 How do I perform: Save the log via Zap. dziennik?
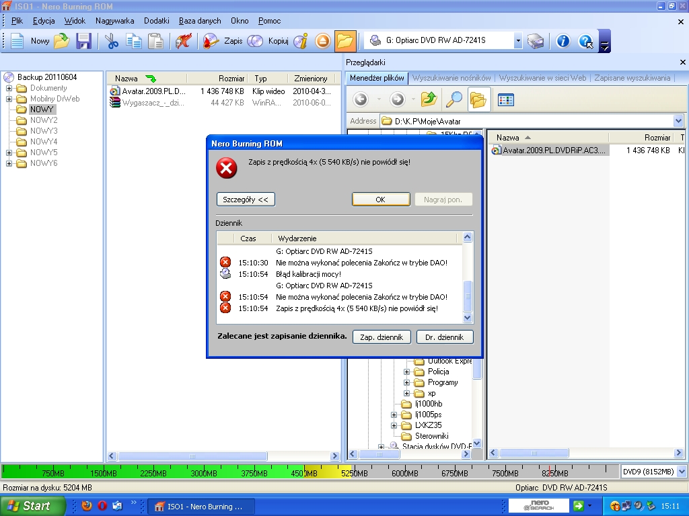coord(382,337)
